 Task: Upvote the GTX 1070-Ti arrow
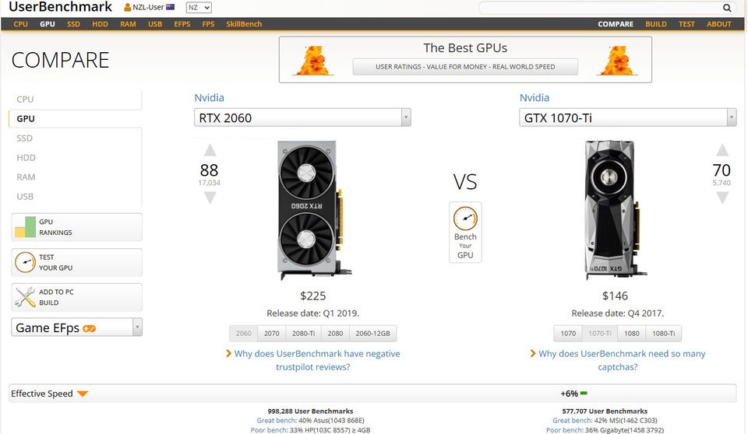click(722, 150)
